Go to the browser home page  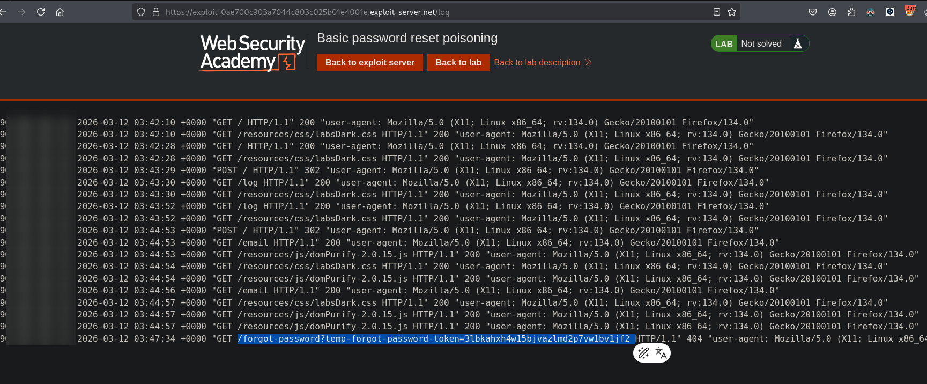60,12
